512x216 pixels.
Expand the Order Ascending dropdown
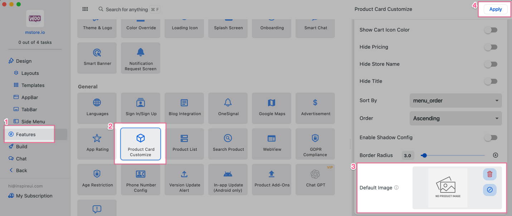[455, 118]
